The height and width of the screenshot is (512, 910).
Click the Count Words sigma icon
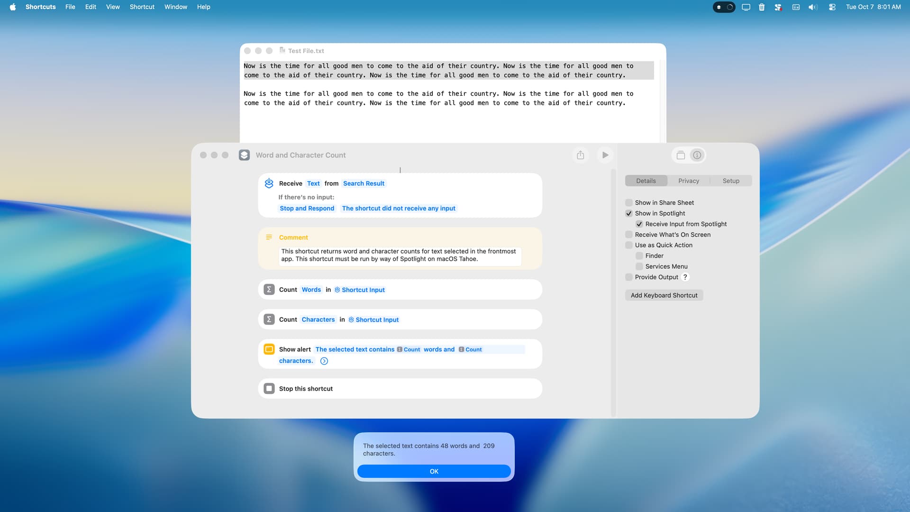pyautogui.click(x=269, y=290)
